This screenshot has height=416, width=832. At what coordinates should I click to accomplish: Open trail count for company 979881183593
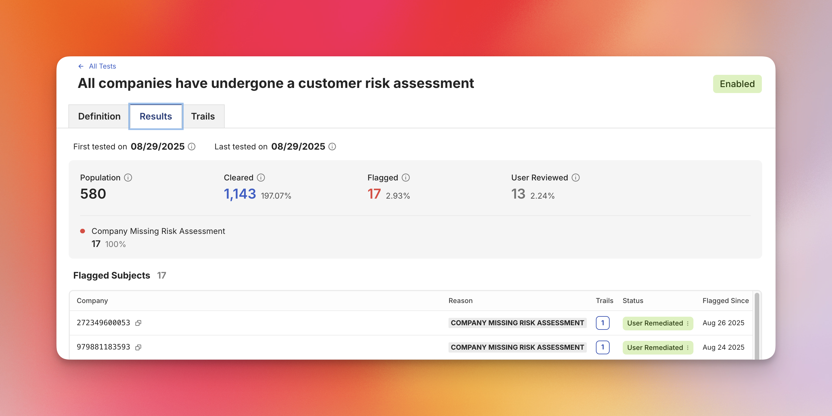tap(602, 347)
